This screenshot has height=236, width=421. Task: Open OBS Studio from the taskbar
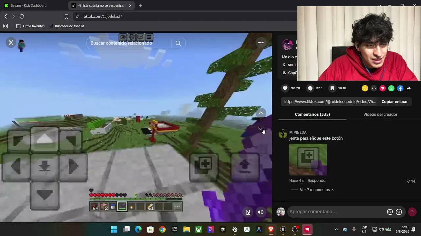[x=295, y=230]
